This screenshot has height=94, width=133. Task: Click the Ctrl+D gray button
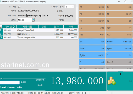click(119, 62)
